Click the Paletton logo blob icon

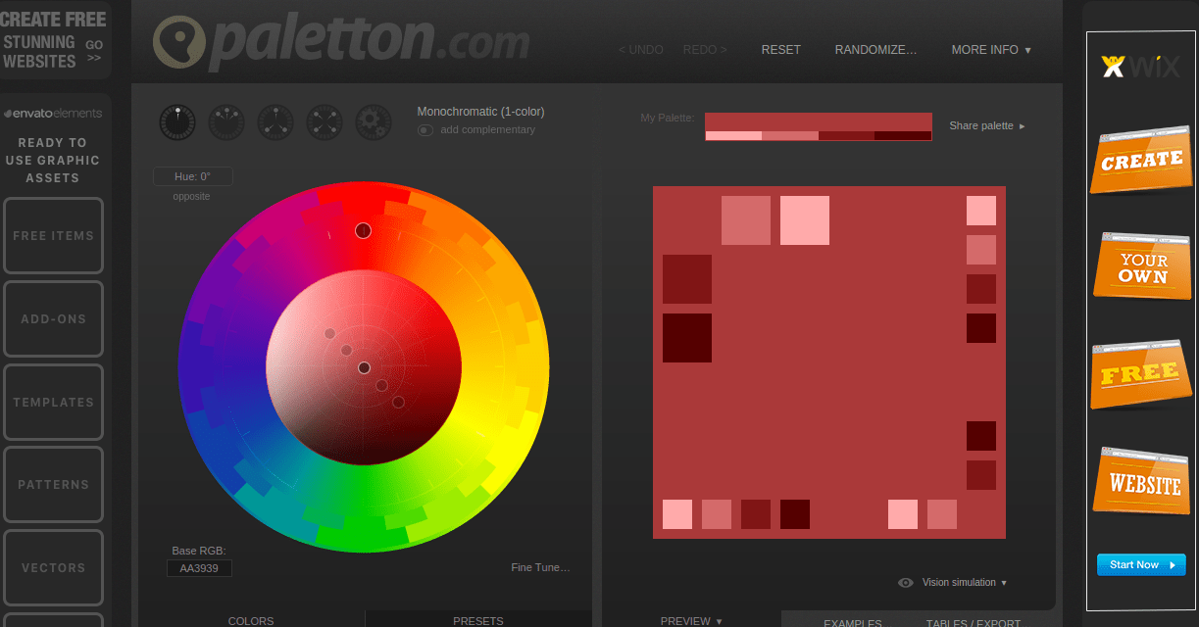[x=178, y=43]
